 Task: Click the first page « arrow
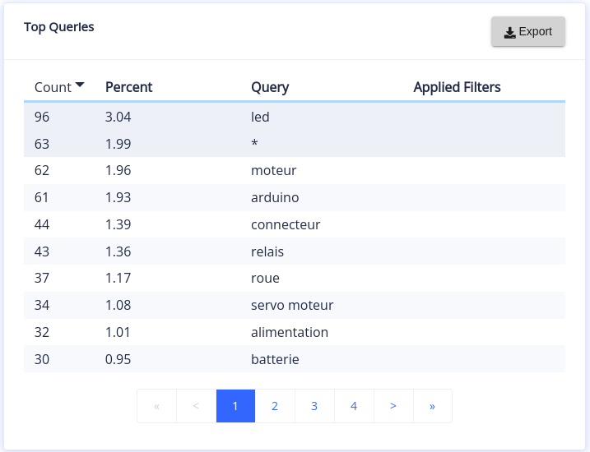pos(156,406)
